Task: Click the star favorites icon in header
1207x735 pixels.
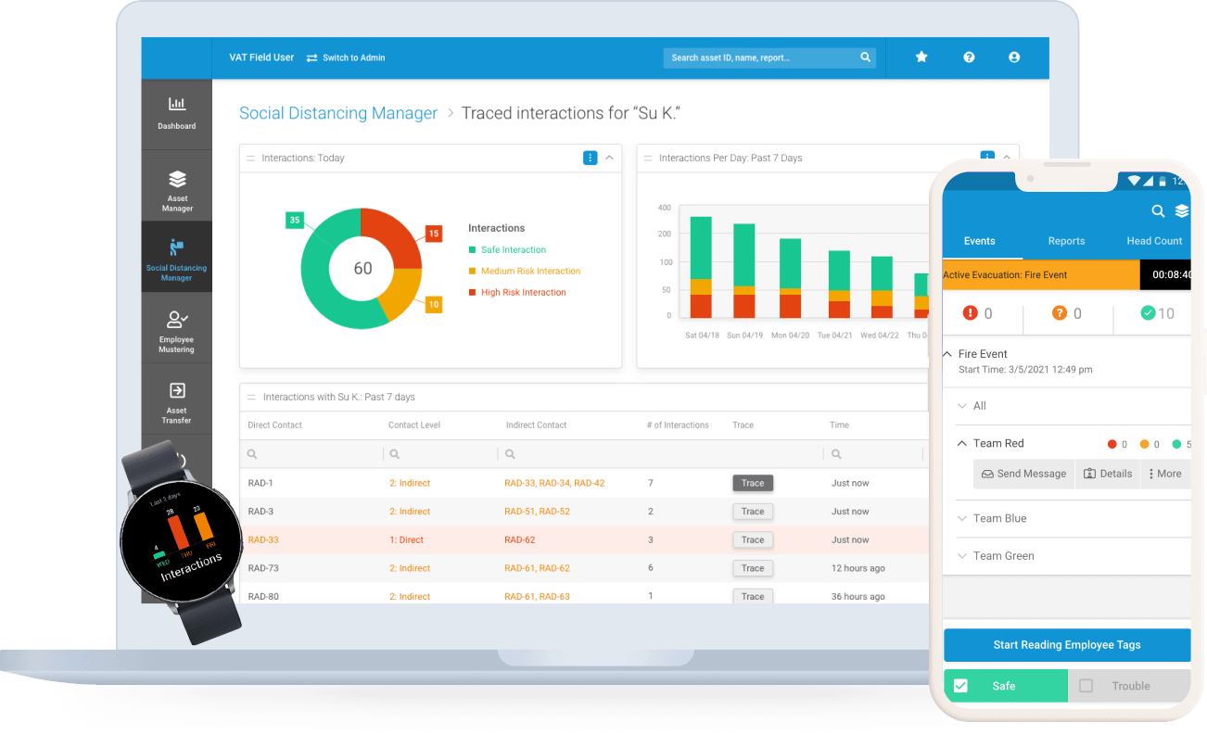Action: [x=921, y=57]
